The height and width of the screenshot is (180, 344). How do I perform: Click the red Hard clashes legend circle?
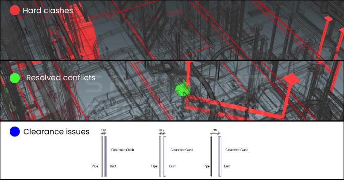click(15, 10)
